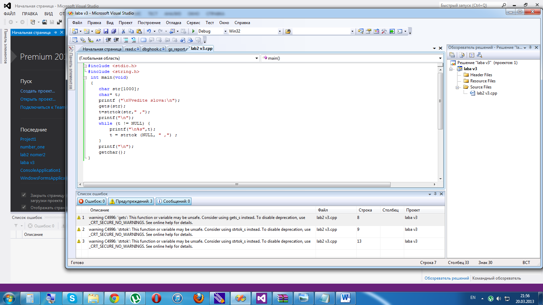Click the Decrease Indent icon
Image resolution: width=543 pixels, height=305 pixels.
point(108,40)
